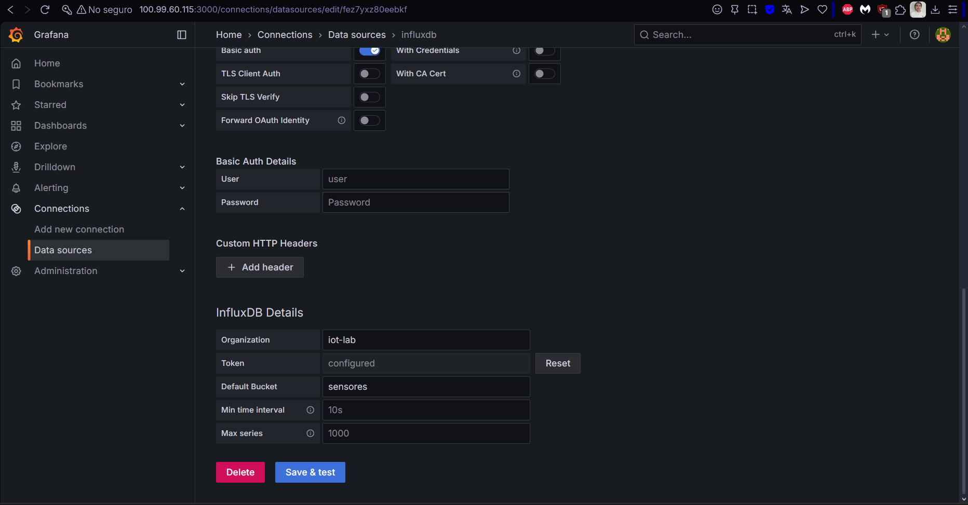Viewport: 968px width, 505px height.
Task: Click the Data sources breadcrumb link
Action: pos(357,35)
